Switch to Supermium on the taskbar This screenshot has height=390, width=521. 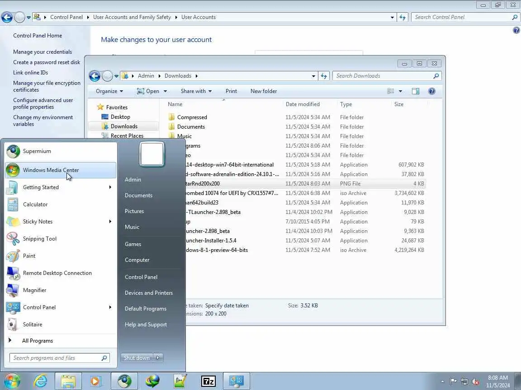(x=124, y=381)
